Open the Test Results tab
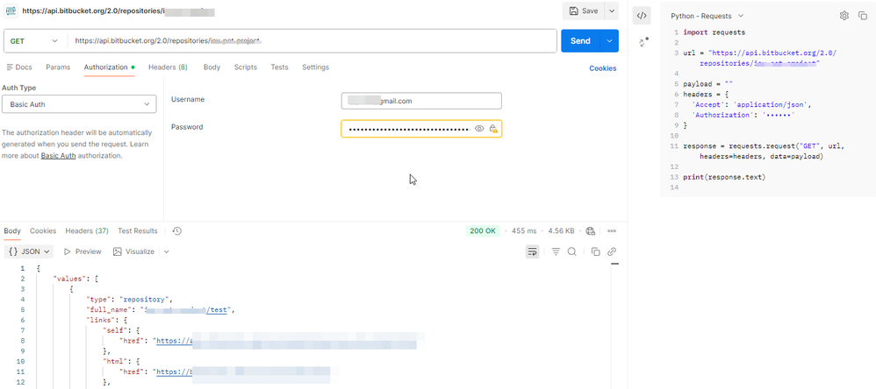 pyautogui.click(x=138, y=230)
